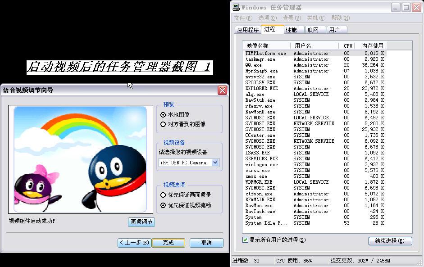Switch to the 性能 tab
The image size is (424, 267).
(x=294, y=30)
